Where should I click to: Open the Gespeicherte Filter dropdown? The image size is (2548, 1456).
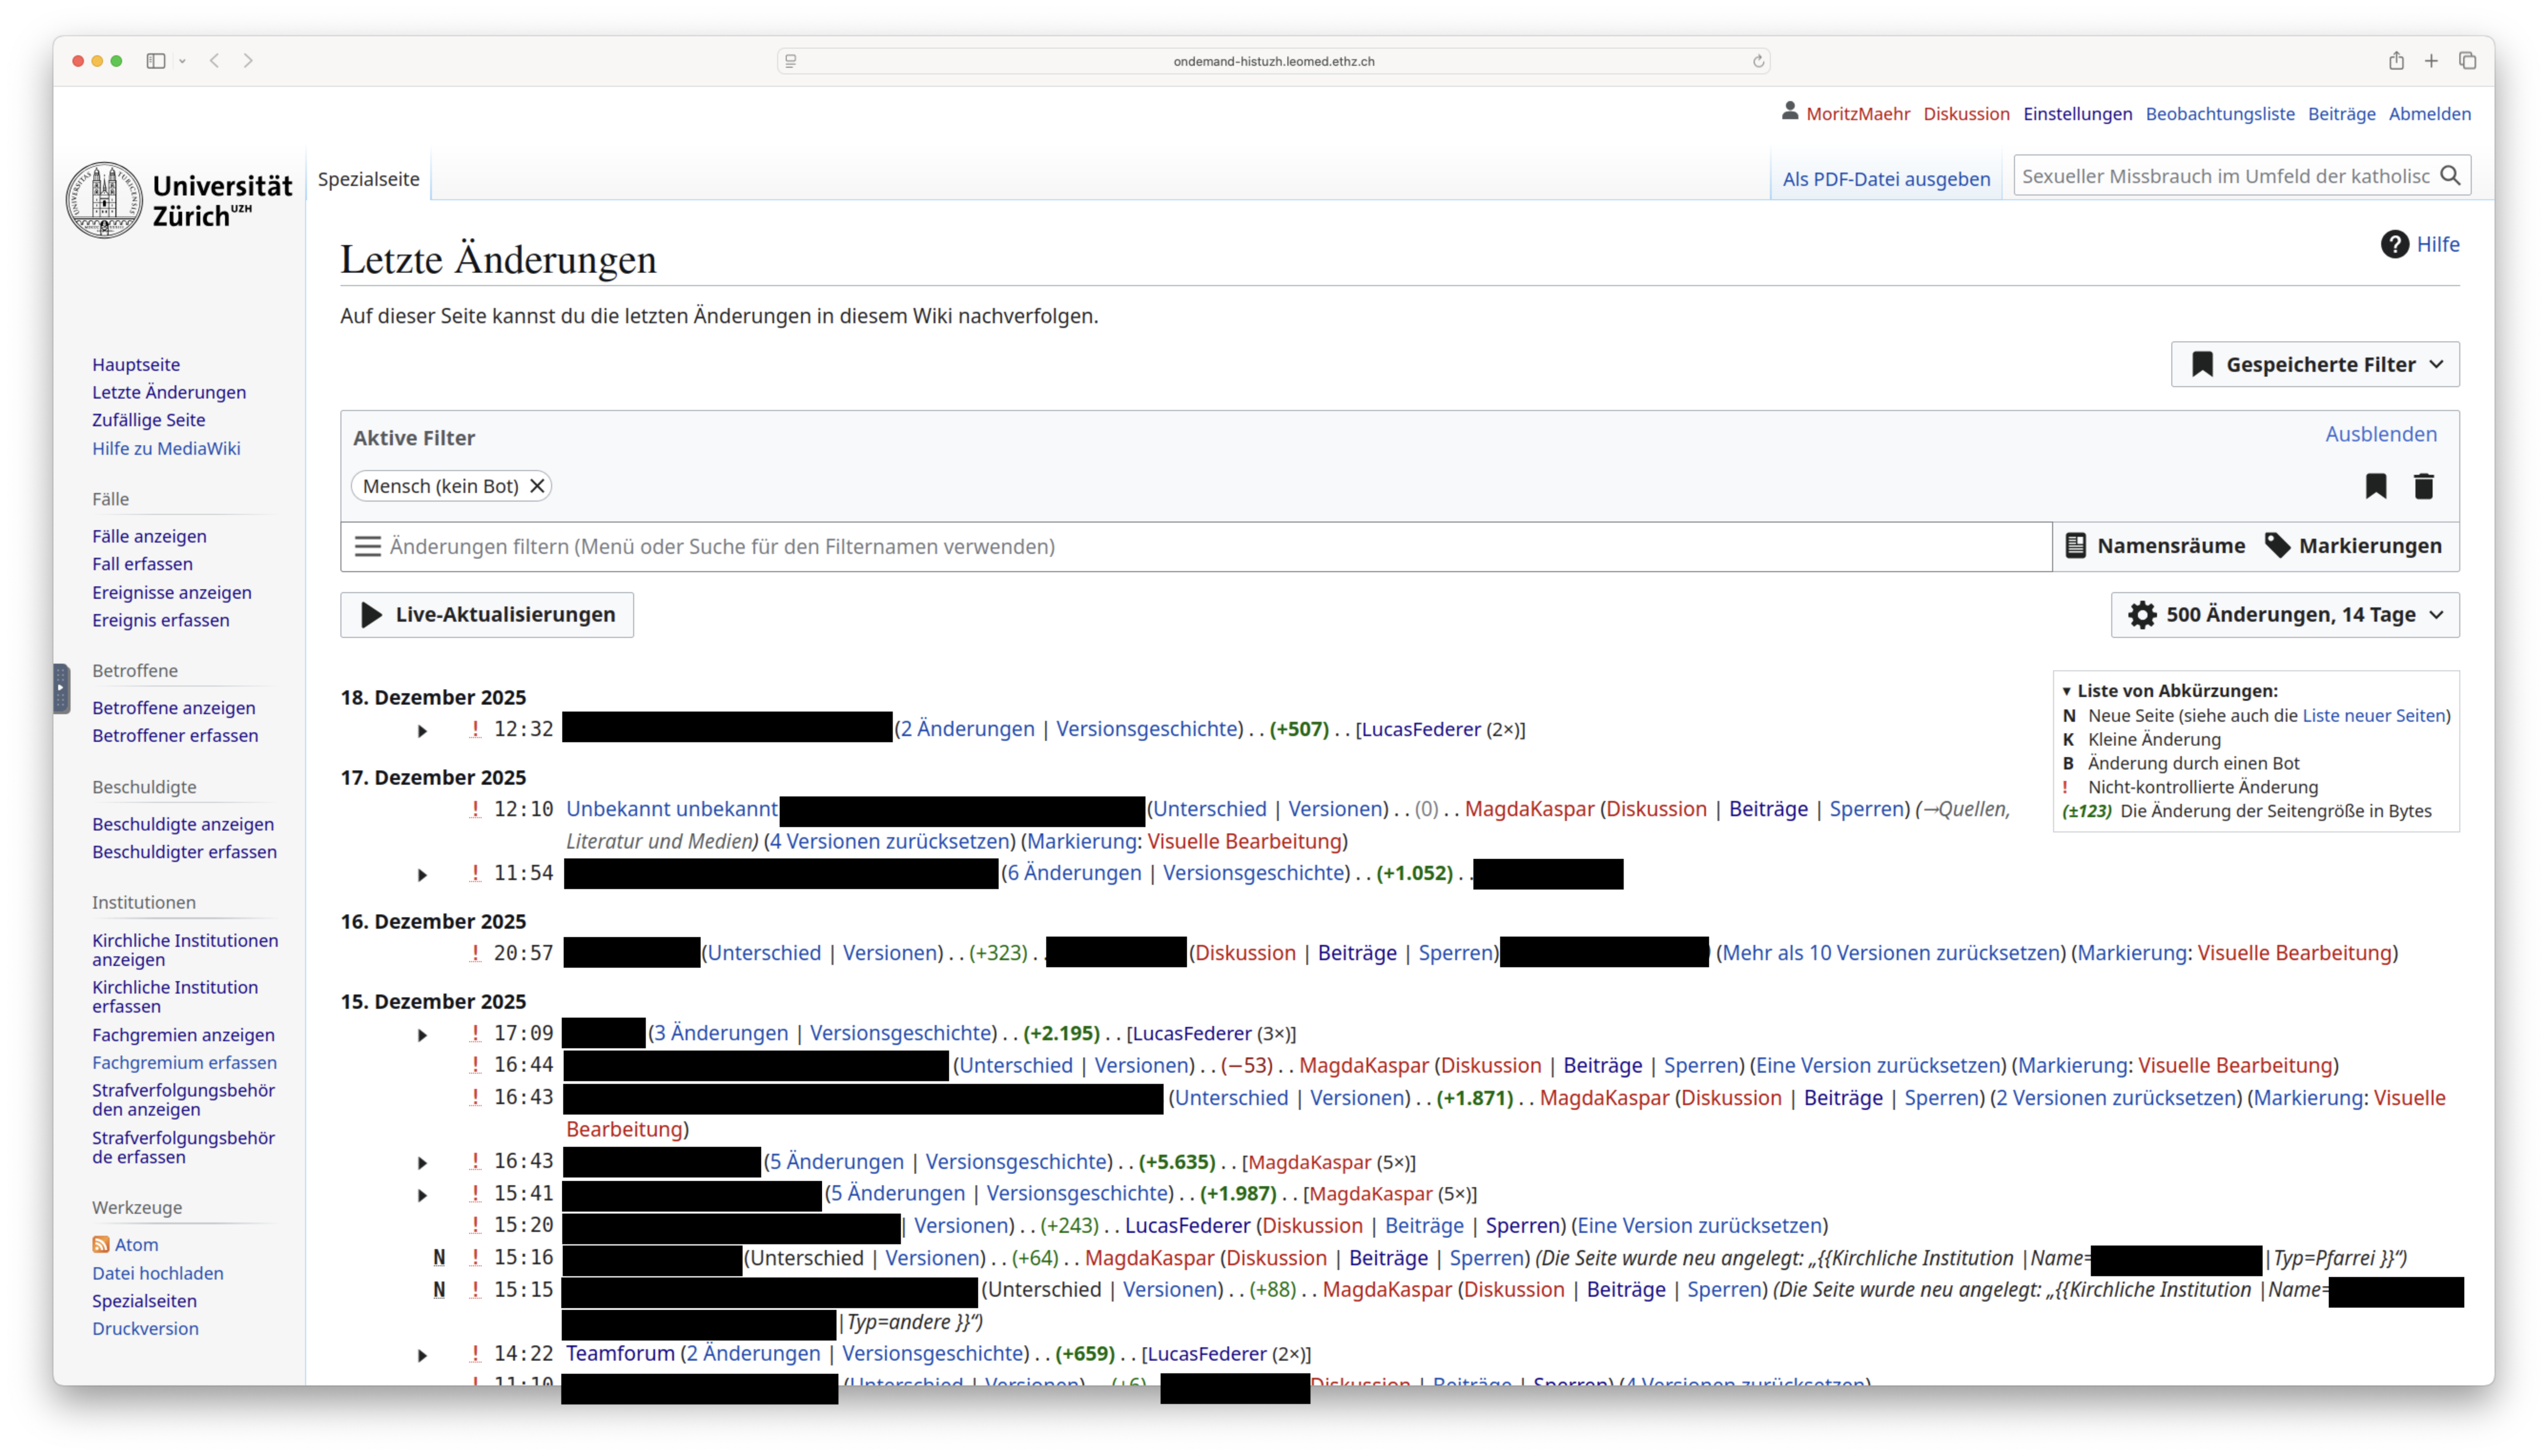coord(2315,364)
